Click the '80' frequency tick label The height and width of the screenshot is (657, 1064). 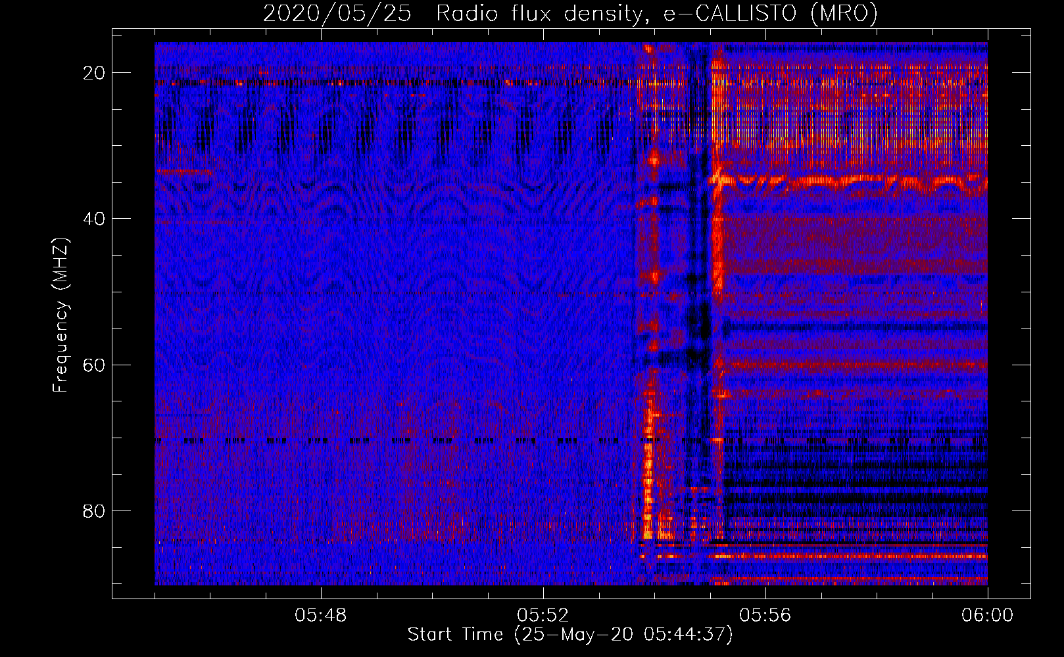point(94,510)
